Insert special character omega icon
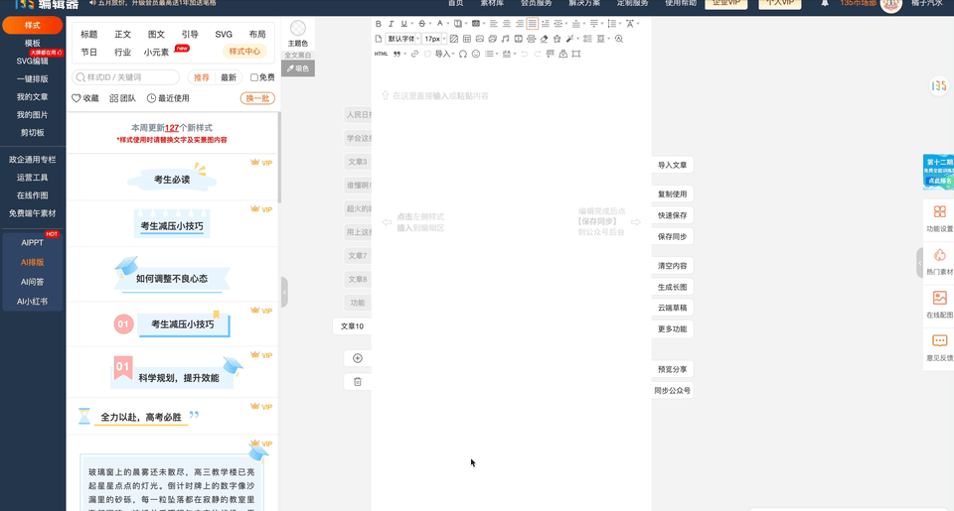This screenshot has width=954, height=511. tap(463, 54)
